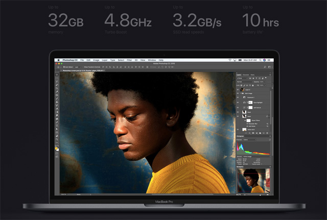
Task: Select the Spot Healing Brush tool
Action: click(x=57, y=95)
